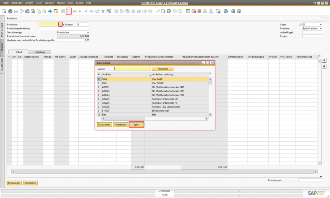The image size is (330, 198).
Task: Click the window with globe toolbar icon
Action: click(218, 11)
